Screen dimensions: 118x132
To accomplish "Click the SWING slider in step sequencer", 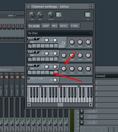I will click(16, 16).
